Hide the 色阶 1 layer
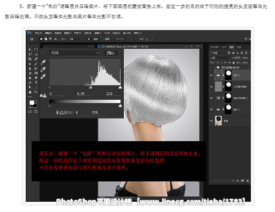The width and height of the screenshot is (275, 212). click(211, 109)
